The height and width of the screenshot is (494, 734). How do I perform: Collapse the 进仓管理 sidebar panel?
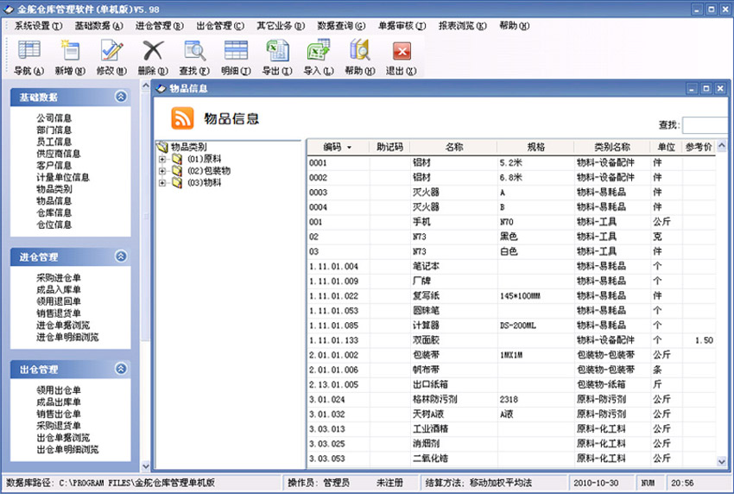coord(121,256)
